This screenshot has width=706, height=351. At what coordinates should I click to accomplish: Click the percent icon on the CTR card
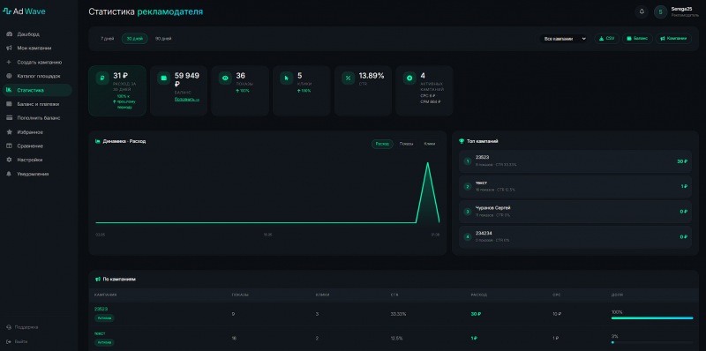click(x=348, y=78)
